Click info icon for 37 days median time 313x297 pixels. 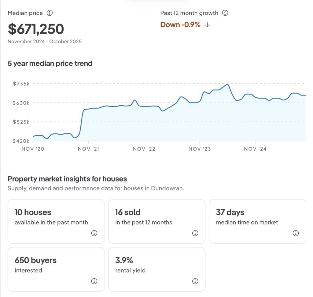pyautogui.click(x=296, y=233)
